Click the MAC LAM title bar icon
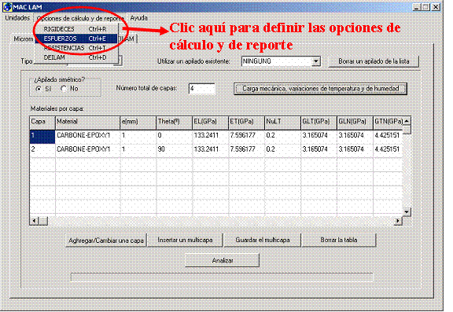Image resolution: width=453 pixels, height=312 pixels. (x=8, y=7)
